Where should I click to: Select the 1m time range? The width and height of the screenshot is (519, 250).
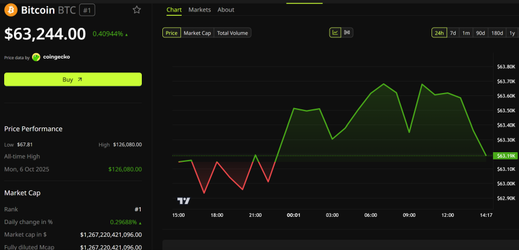(x=466, y=33)
